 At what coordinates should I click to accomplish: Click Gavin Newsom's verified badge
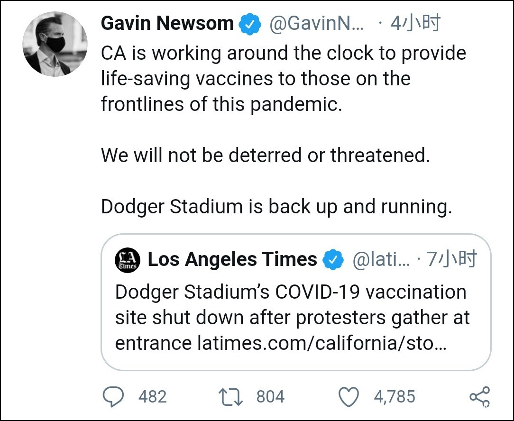tap(249, 24)
